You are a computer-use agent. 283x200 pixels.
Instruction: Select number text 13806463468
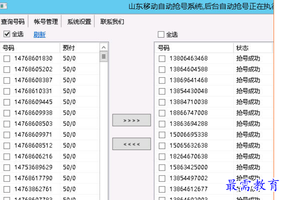[x=189, y=58]
